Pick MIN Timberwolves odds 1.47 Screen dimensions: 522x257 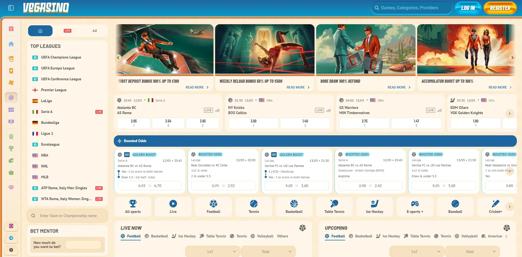tap(416, 123)
